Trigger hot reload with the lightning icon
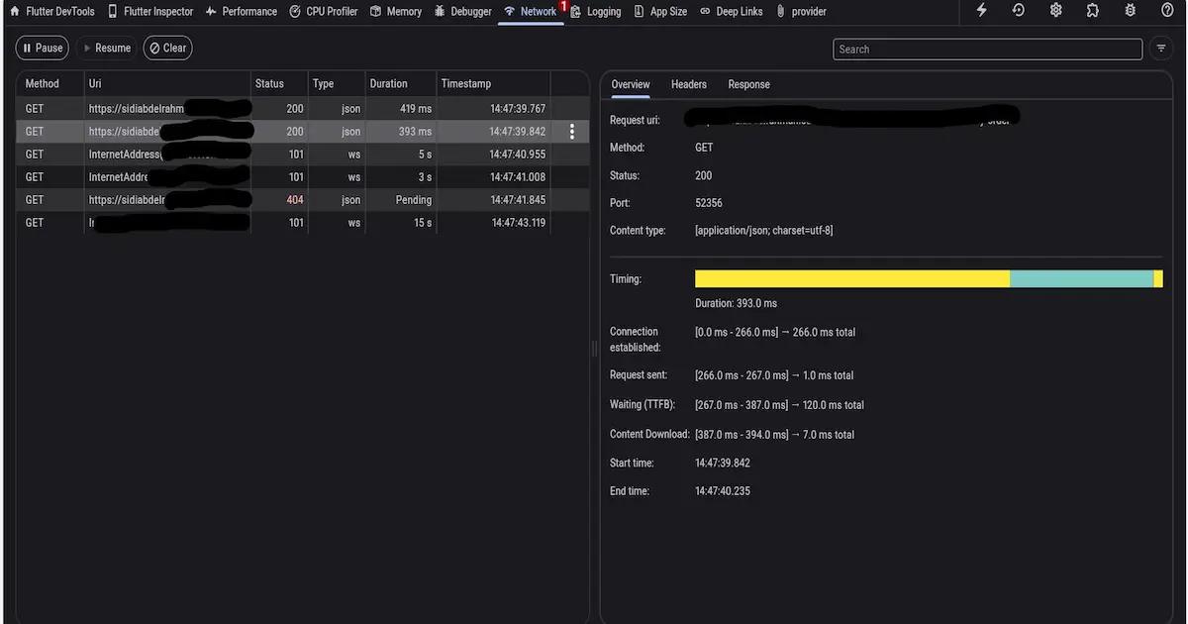Viewport: 1188px width, 624px height. (981, 11)
